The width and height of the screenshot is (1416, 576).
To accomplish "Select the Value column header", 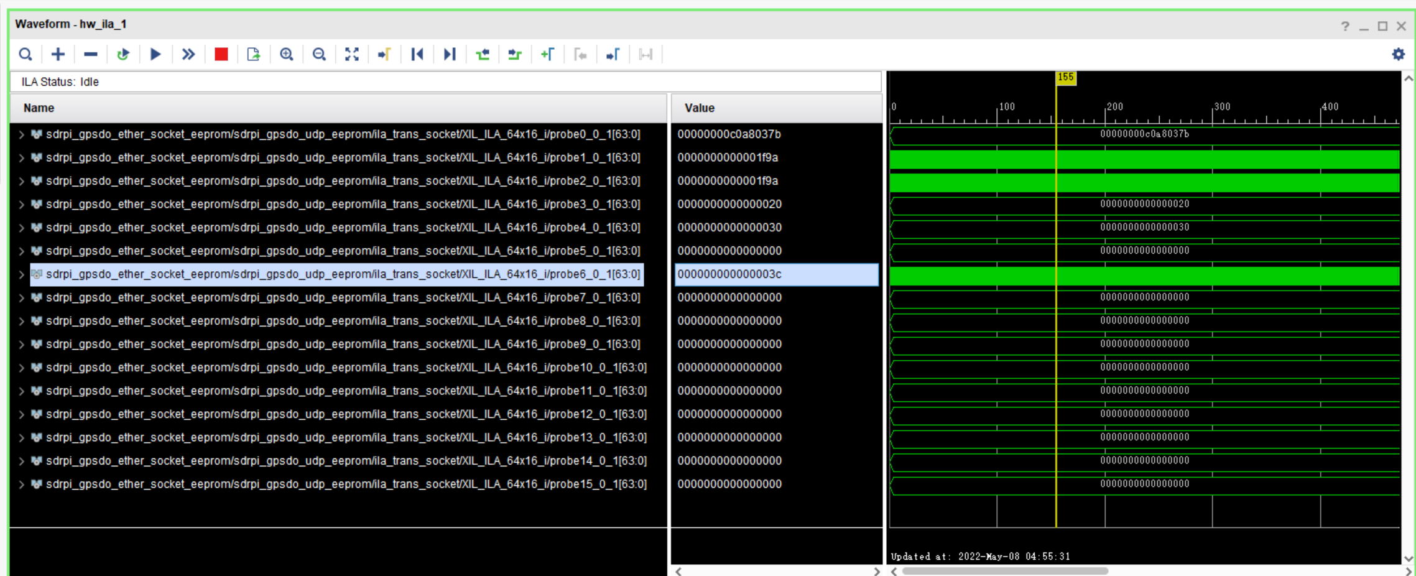I will pyautogui.click(x=699, y=108).
